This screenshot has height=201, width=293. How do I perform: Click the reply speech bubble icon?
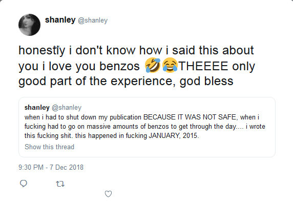[x=24, y=184]
